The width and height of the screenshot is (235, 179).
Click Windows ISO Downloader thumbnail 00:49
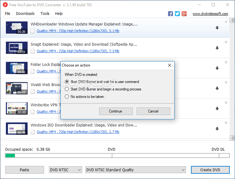(x=17, y=129)
